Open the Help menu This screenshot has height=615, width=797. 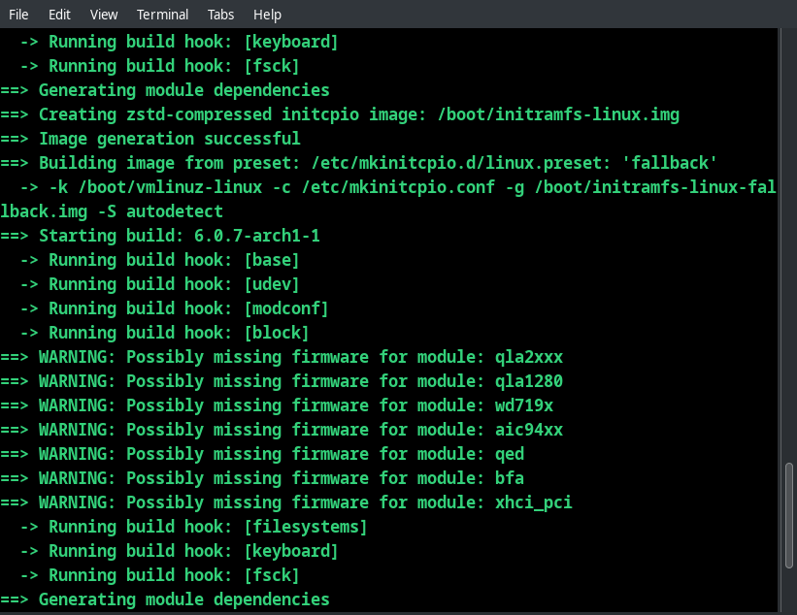click(269, 14)
